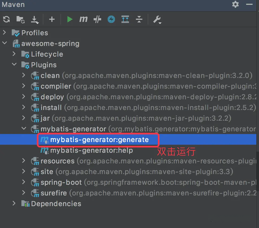
Task: Click the jar plugin icon
Action: (x=35, y=118)
